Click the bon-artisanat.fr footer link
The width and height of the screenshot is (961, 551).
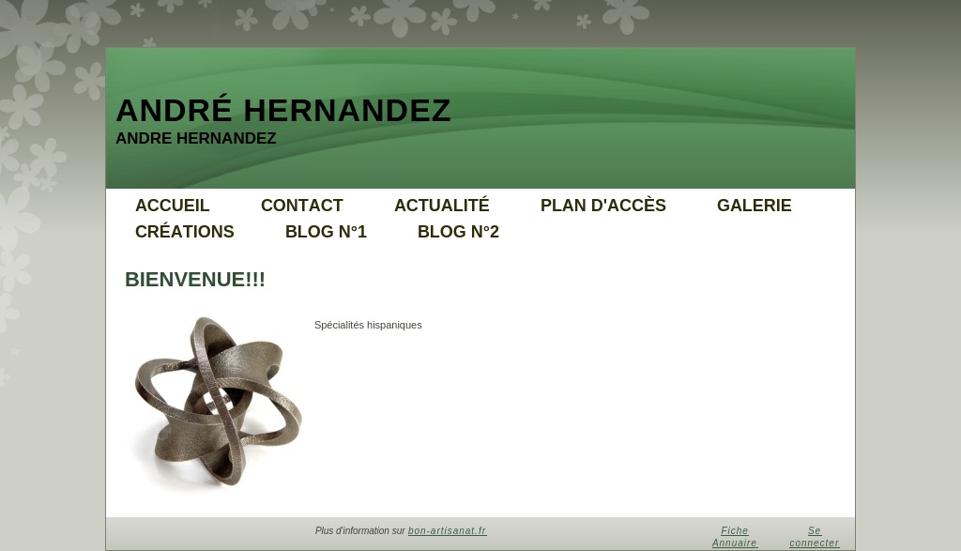coord(448,530)
